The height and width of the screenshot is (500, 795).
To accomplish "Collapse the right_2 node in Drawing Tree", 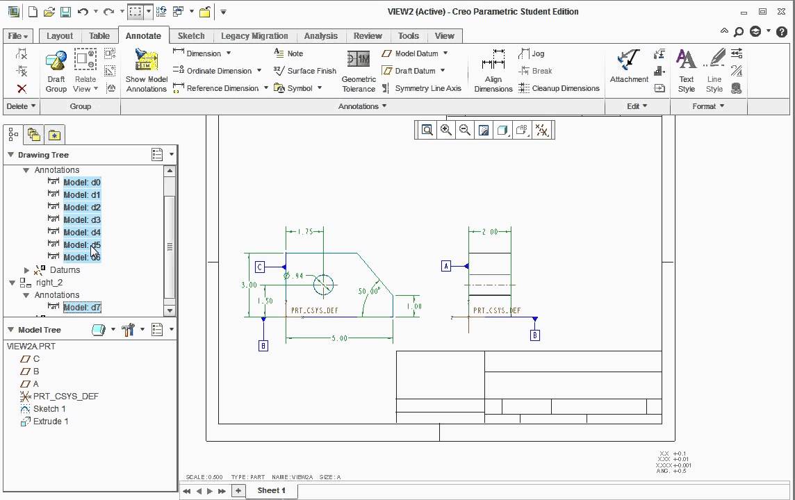I will (13, 283).
